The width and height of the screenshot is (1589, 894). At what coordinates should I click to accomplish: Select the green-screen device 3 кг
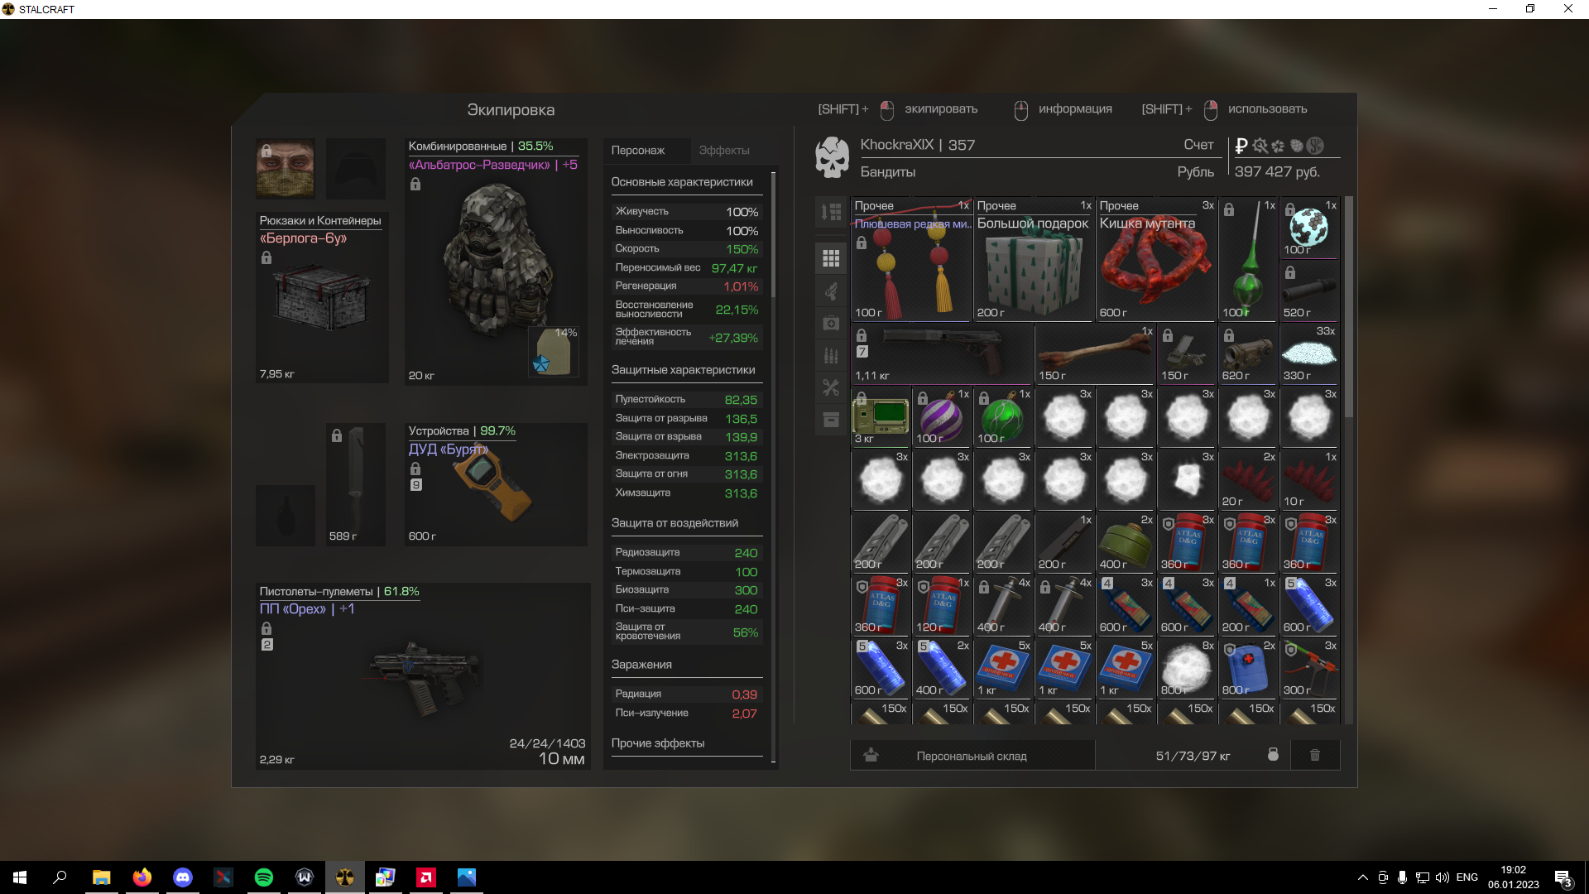(881, 416)
